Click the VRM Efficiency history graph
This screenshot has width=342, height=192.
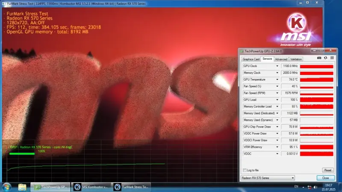316,147
